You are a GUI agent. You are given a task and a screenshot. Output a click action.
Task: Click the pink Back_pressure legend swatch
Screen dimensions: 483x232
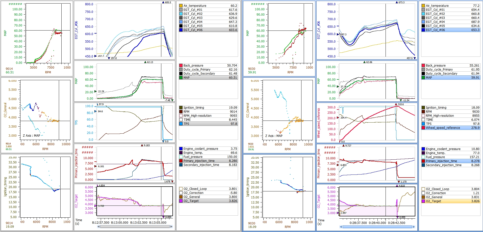coord(181,65)
